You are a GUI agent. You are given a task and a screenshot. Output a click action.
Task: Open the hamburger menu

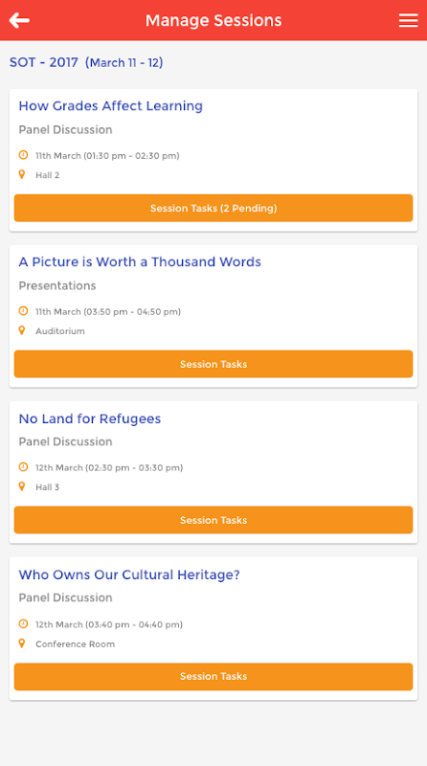pos(408,20)
